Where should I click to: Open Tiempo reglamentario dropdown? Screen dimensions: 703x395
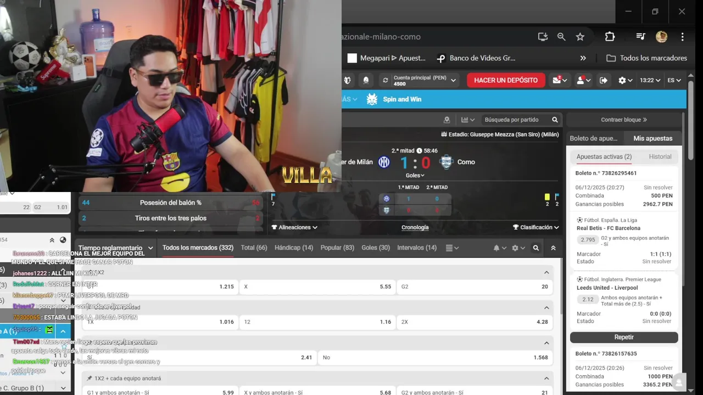tap(115, 248)
